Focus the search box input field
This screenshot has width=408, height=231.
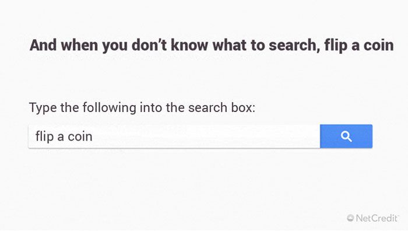click(174, 136)
